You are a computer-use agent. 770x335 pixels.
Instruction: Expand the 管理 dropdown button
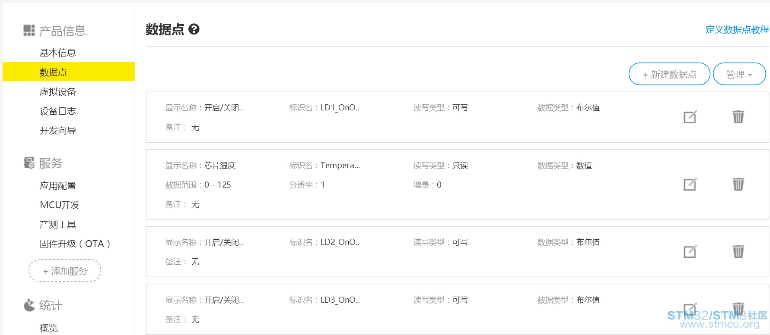point(739,74)
